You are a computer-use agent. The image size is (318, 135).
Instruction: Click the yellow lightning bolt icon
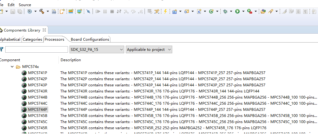165,12
